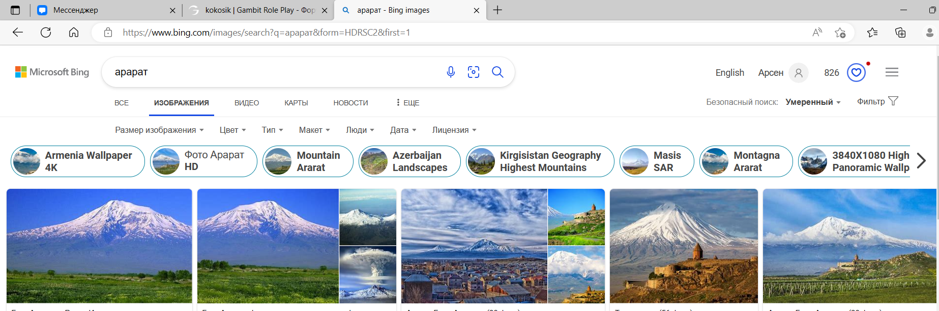Click the magnifier search button
The image size is (939, 311).
click(497, 72)
